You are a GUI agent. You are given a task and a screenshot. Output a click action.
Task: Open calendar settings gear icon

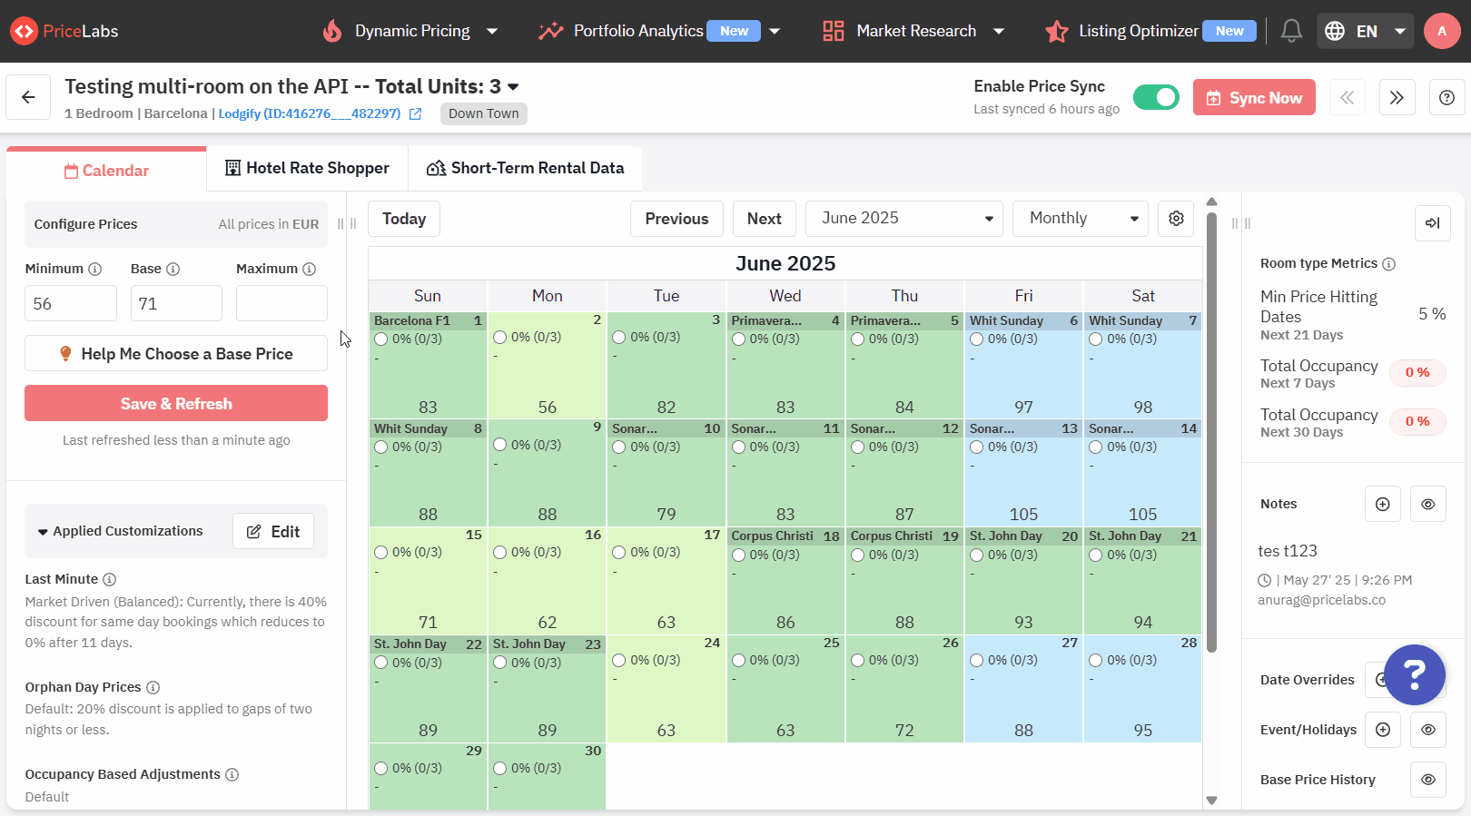(x=1176, y=219)
